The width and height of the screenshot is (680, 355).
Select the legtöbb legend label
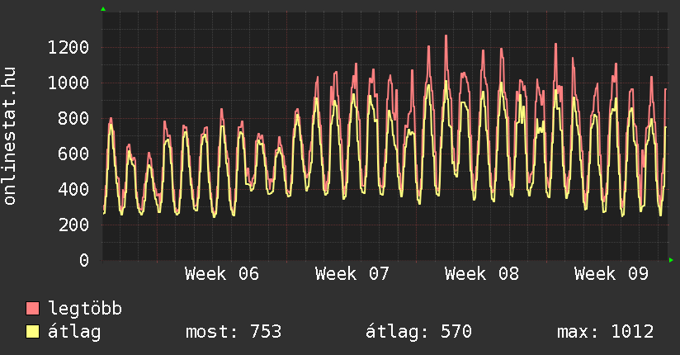click(x=86, y=309)
